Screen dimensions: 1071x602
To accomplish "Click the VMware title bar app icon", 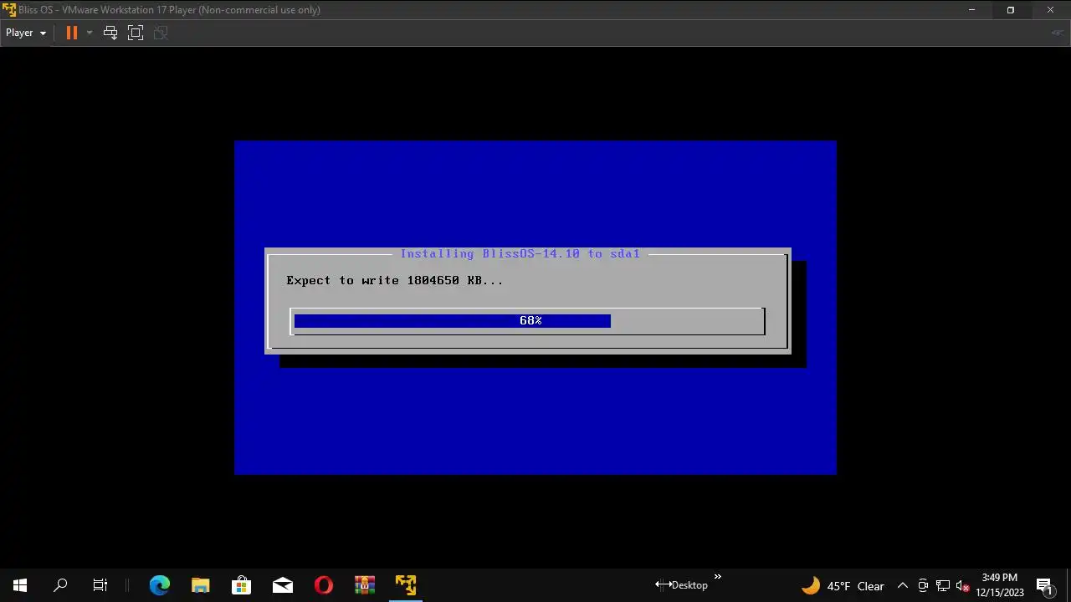I will [9, 10].
